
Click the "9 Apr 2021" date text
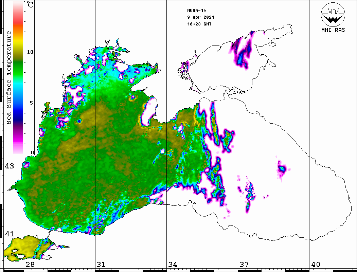pos(201,17)
